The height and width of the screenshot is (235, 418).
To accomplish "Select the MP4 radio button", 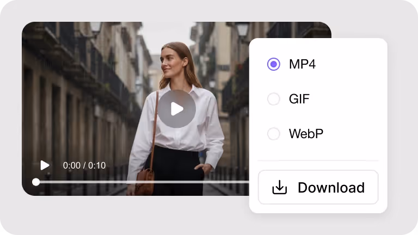I will tap(273, 64).
